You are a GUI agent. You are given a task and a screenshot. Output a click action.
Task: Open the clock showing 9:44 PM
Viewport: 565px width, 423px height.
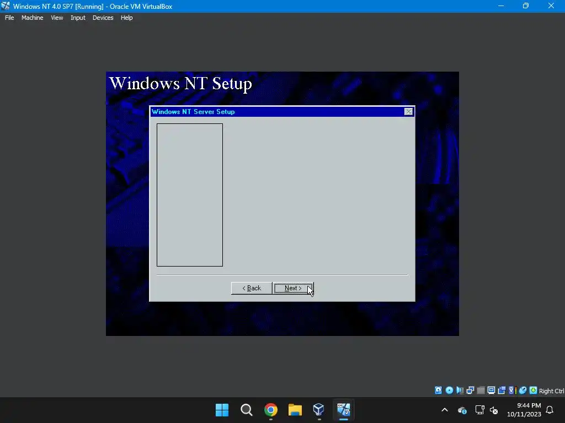pyautogui.click(x=524, y=410)
